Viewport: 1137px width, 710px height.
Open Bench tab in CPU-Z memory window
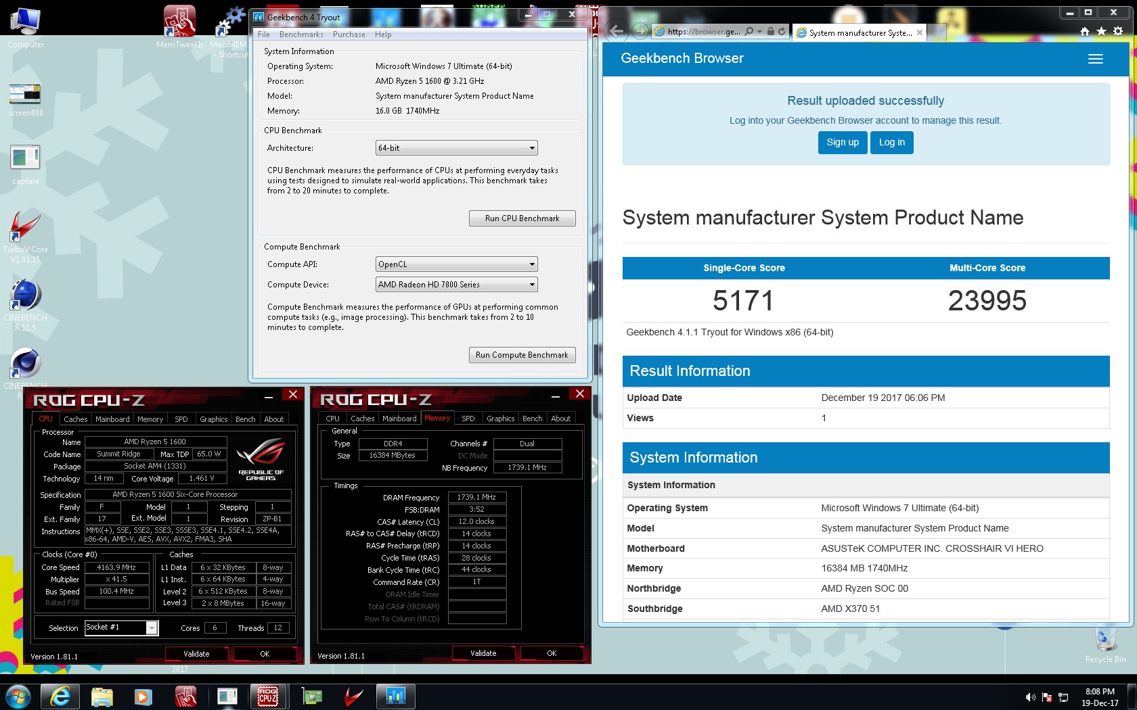tap(532, 419)
